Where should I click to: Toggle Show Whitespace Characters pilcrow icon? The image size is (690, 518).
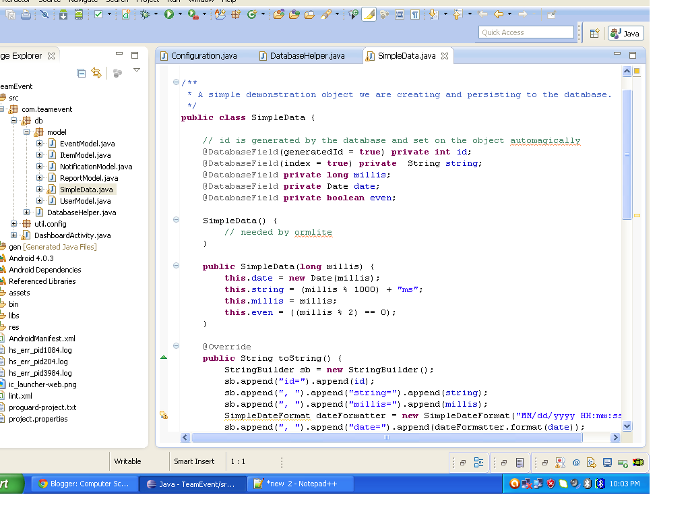coord(415,15)
